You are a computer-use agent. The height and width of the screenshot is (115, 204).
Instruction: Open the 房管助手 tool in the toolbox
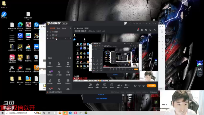point(59,65)
